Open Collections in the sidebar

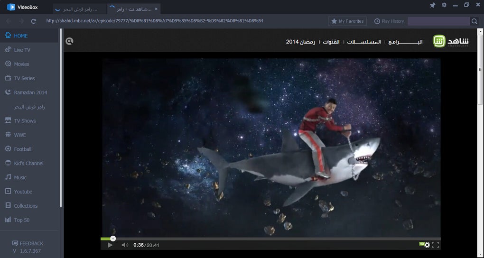coord(29,206)
